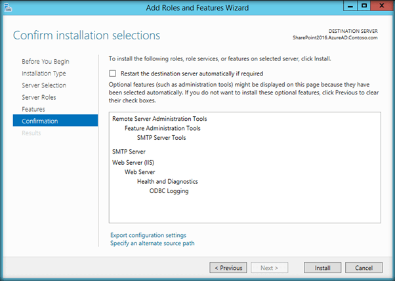Go to the Installation Type step
The image size is (395, 281).
click(43, 74)
